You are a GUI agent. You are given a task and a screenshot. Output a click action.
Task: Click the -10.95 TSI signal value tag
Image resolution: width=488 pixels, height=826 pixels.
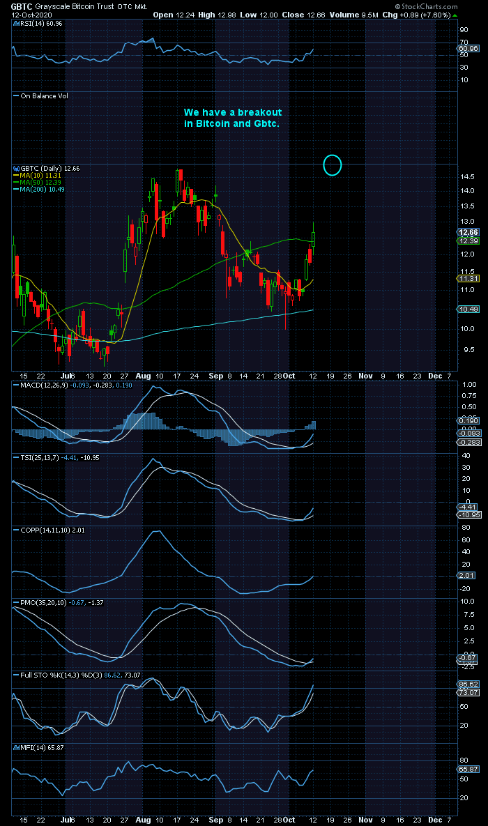468,514
